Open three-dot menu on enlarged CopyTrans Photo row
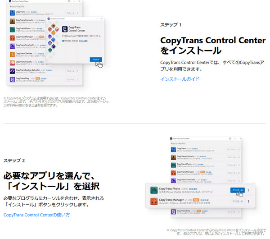 click(248, 190)
